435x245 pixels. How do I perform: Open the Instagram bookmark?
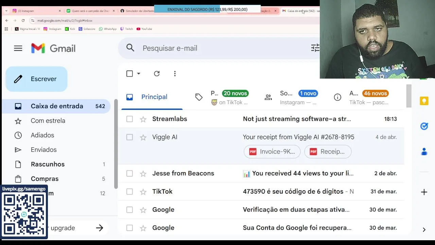point(52,29)
